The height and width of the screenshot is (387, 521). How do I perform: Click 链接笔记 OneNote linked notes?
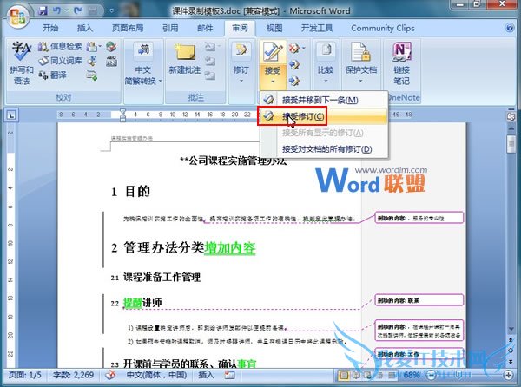pos(402,63)
